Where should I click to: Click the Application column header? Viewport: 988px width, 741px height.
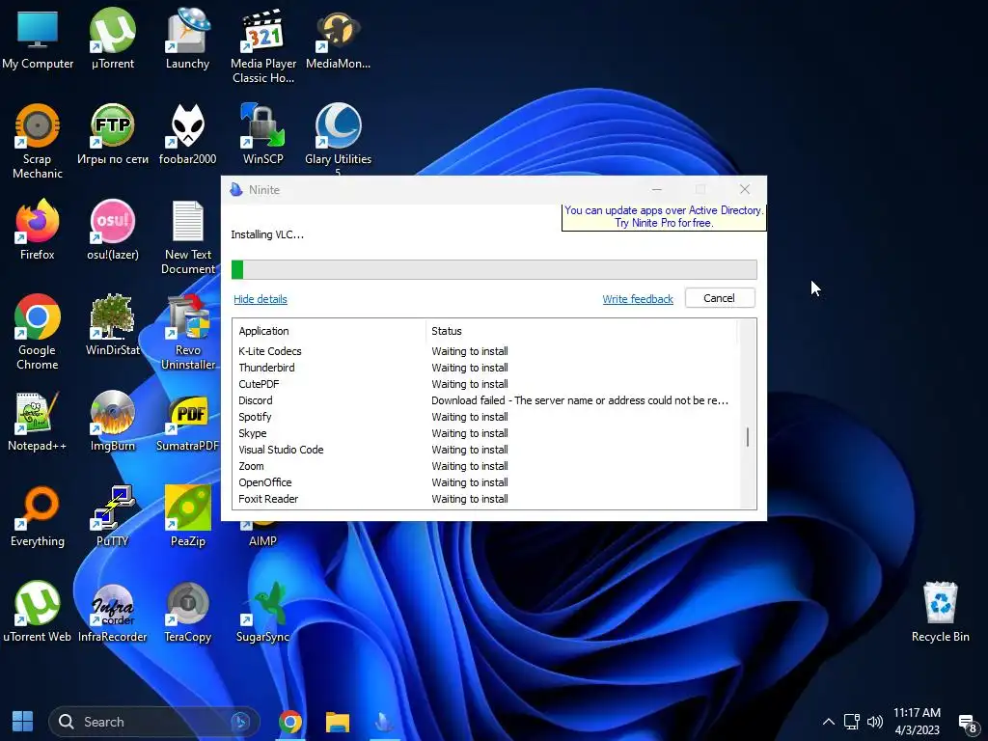pyautogui.click(x=328, y=331)
